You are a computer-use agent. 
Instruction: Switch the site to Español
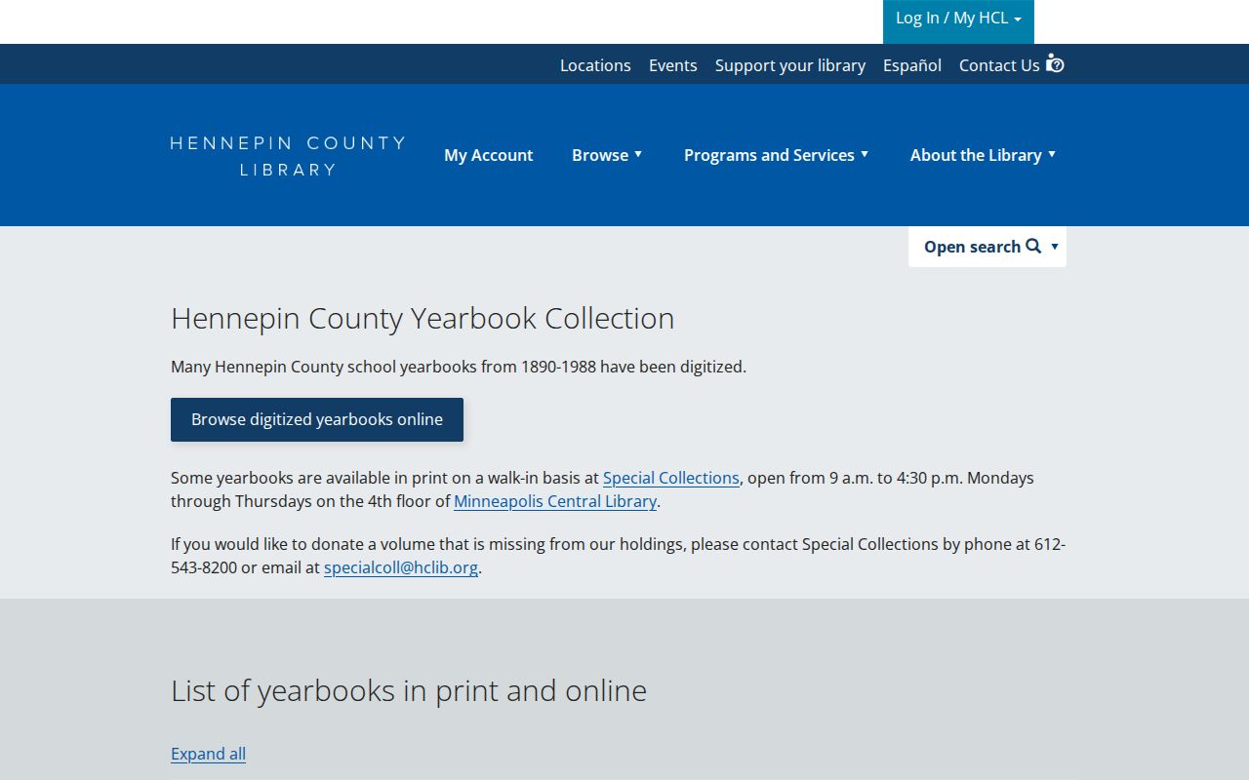pyautogui.click(x=912, y=65)
